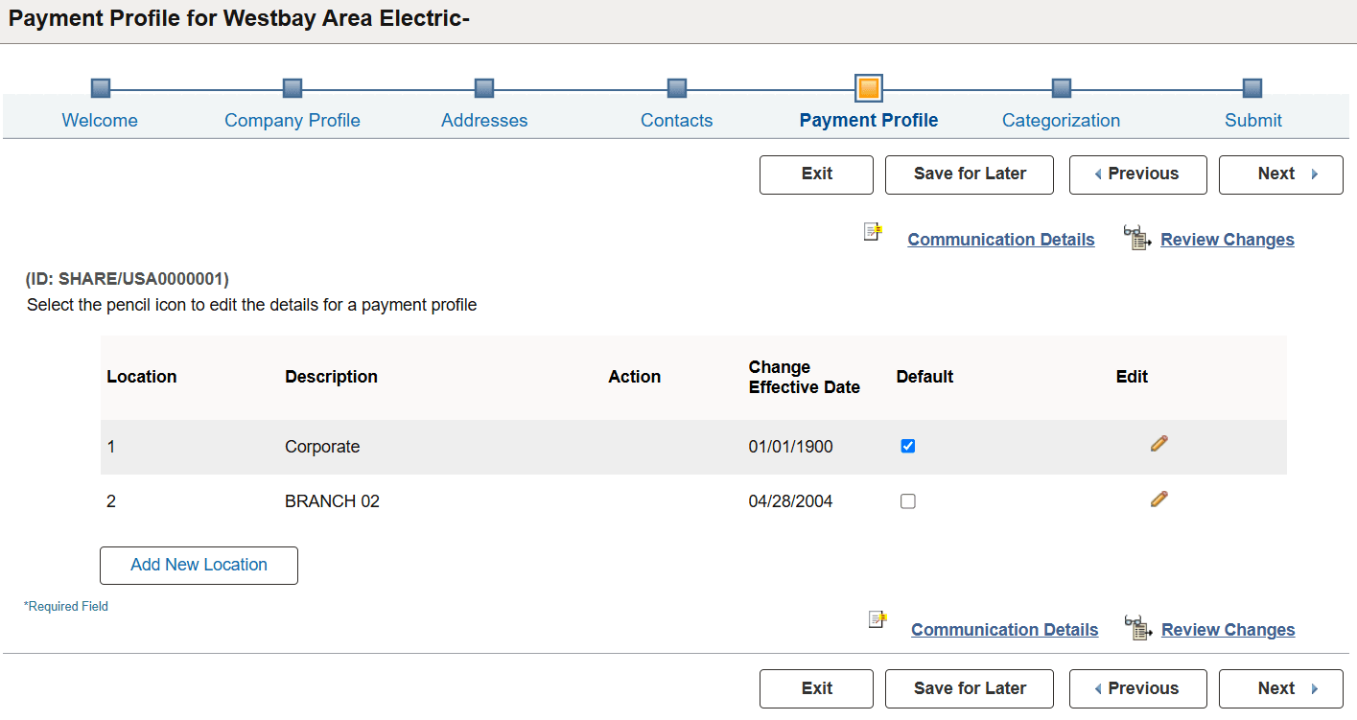Uncheck Default for the Corporate location
The height and width of the screenshot is (720, 1357).
point(907,445)
